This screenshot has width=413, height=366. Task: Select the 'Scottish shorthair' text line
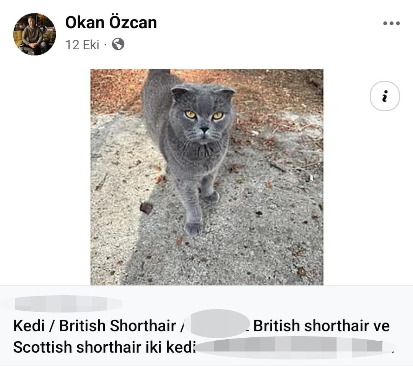69,347
